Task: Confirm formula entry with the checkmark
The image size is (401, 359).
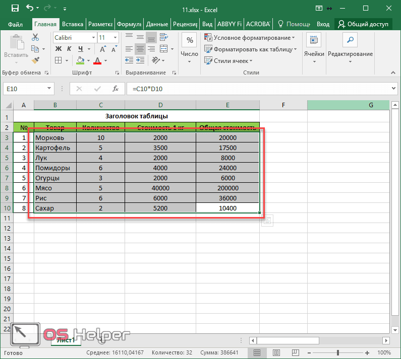Action: click(x=97, y=89)
